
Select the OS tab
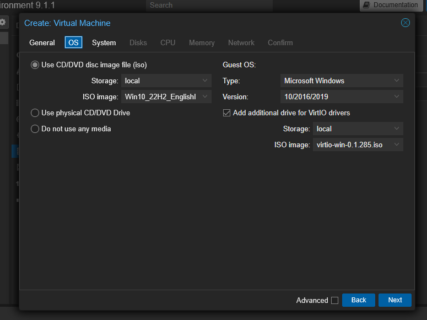point(73,42)
